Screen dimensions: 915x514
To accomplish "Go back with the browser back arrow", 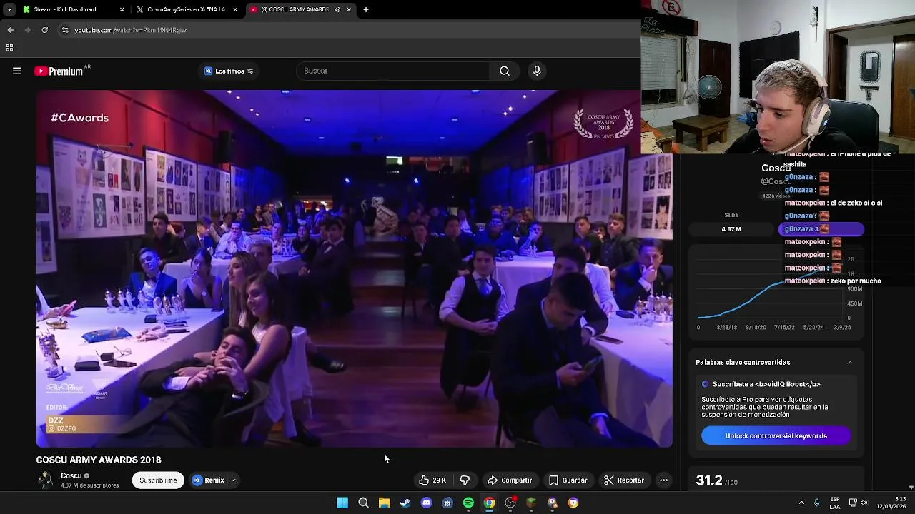I will click(10, 30).
